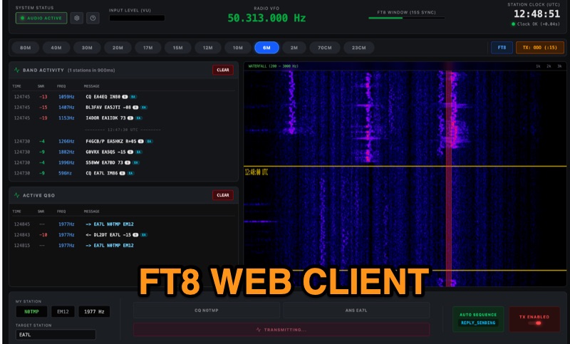This screenshot has height=344, width=570.
Task: Click the red TX marker on waterfall
Action: [449, 174]
